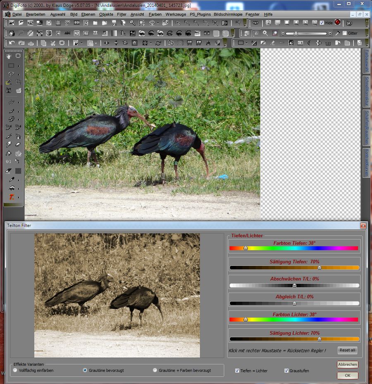The height and width of the screenshot is (384, 372).
Task: Open the shape rectangle dropdown arrow
Action: pos(247,43)
